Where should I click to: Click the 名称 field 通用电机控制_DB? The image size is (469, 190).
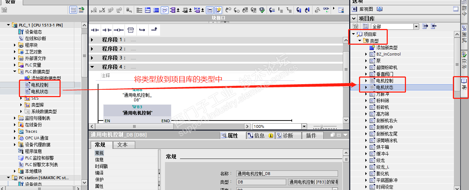[x=287, y=173]
